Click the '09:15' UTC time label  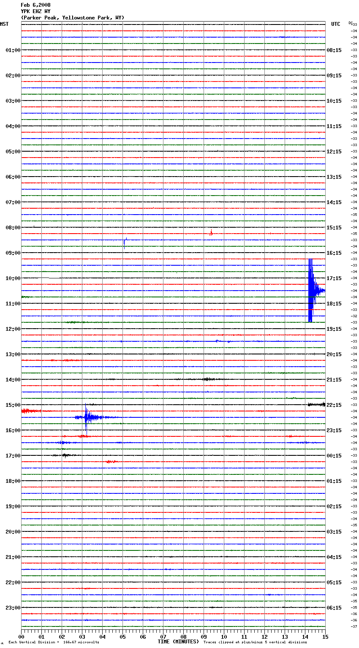click(x=334, y=76)
